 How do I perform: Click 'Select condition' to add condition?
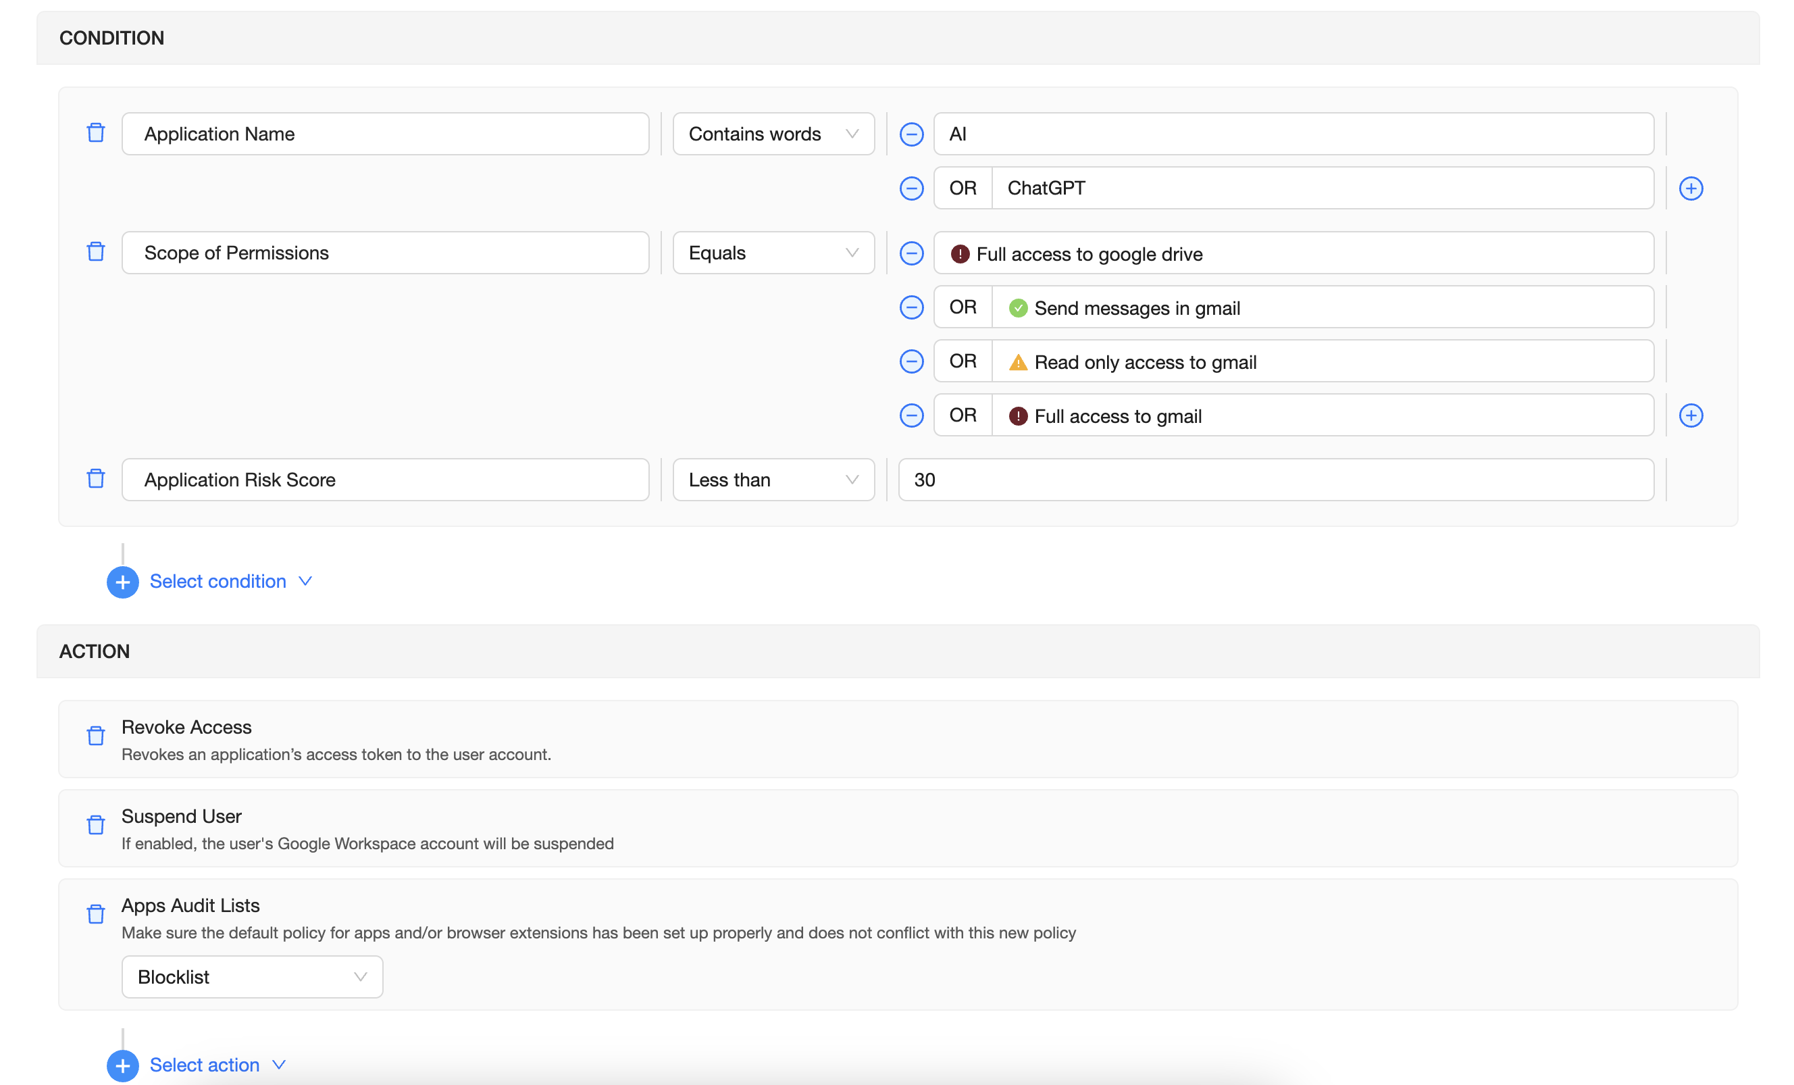coord(217,581)
